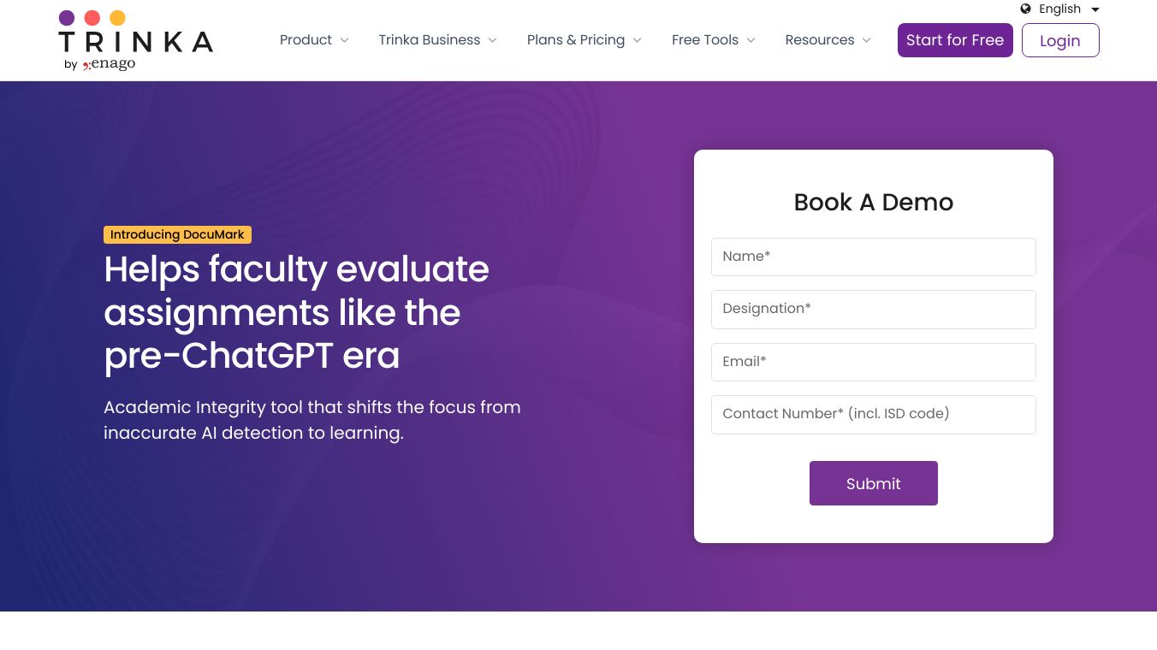Focus the Name input field
The width and height of the screenshot is (1157, 650).
pyautogui.click(x=873, y=257)
